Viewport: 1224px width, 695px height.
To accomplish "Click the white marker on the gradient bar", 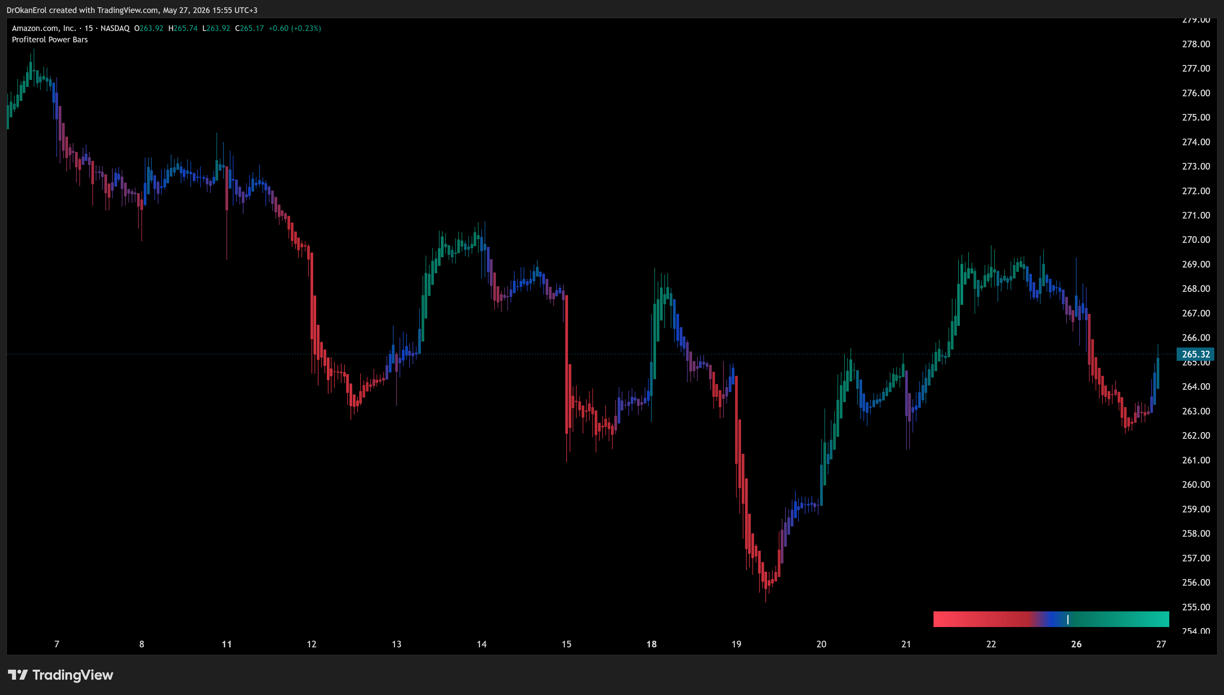I will coord(1068,619).
